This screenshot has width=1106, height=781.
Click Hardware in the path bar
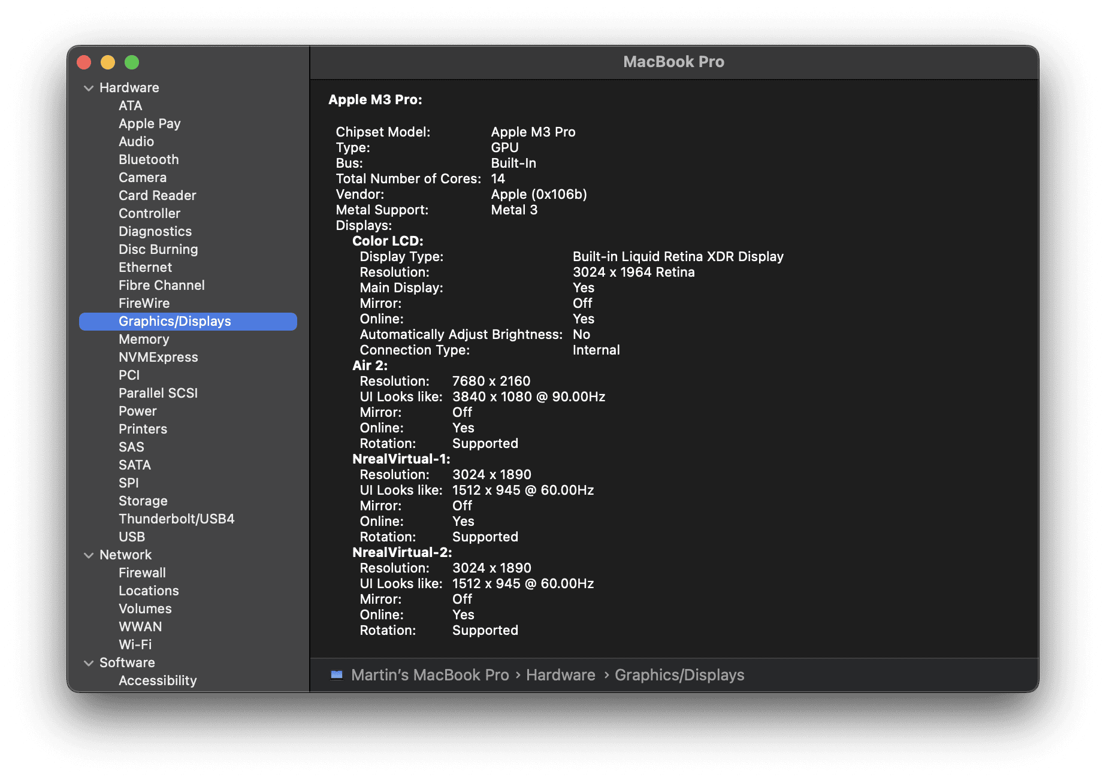(x=561, y=675)
